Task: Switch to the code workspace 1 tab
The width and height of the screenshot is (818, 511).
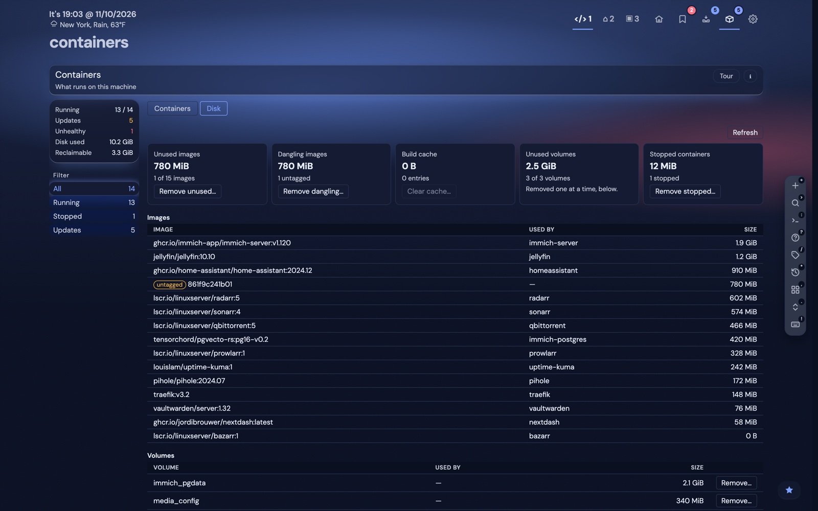Action: point(583,19)
